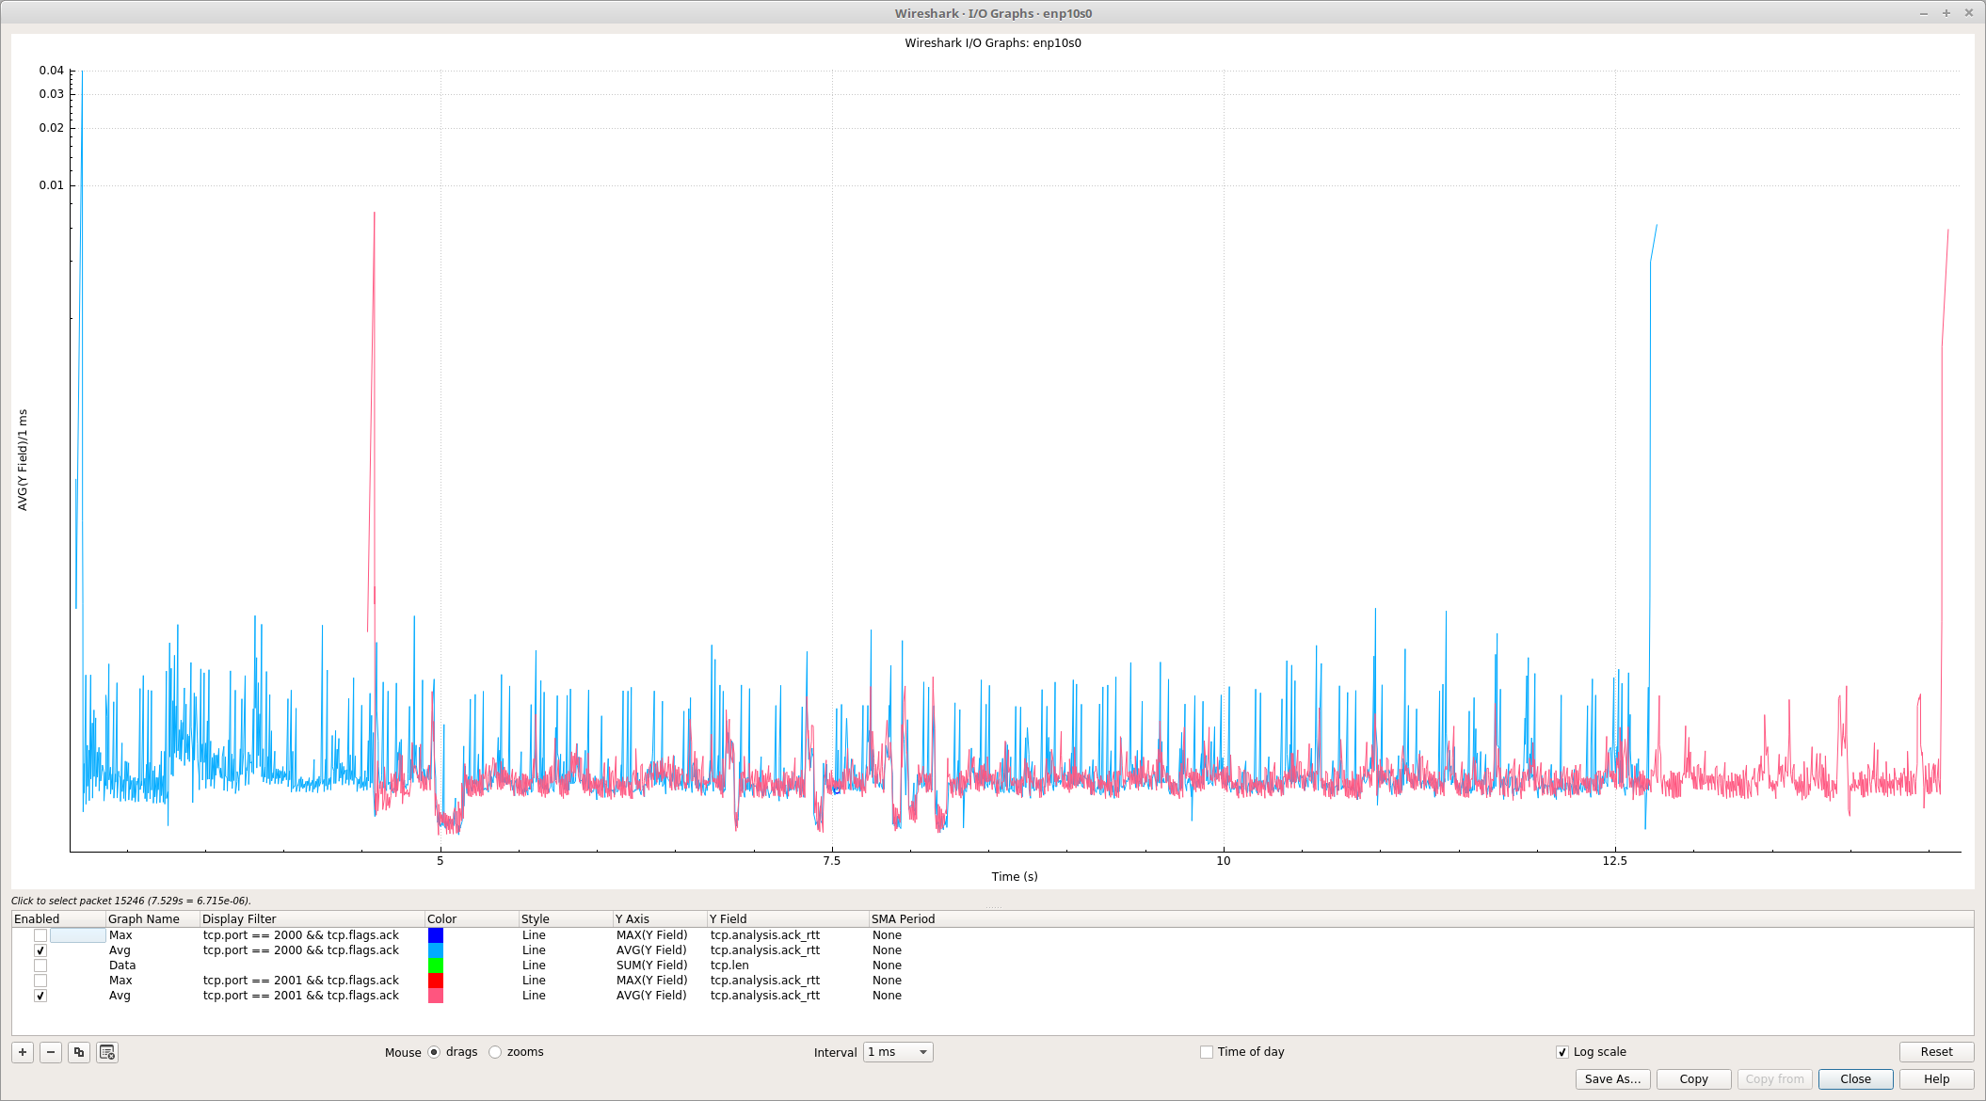Click the Y Field column header
This screenshot has height=1101, width=1986.
pos(728,919)
